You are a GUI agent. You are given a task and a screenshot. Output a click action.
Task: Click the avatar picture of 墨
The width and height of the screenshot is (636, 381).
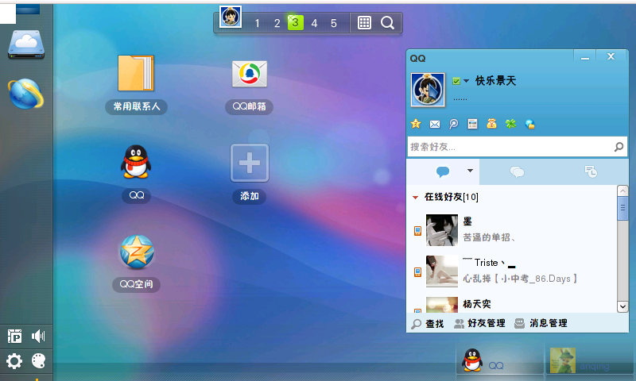coord(442,230)
